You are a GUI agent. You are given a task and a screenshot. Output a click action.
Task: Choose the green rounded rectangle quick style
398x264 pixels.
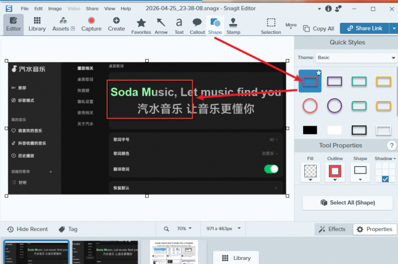(x=359, y=106)
